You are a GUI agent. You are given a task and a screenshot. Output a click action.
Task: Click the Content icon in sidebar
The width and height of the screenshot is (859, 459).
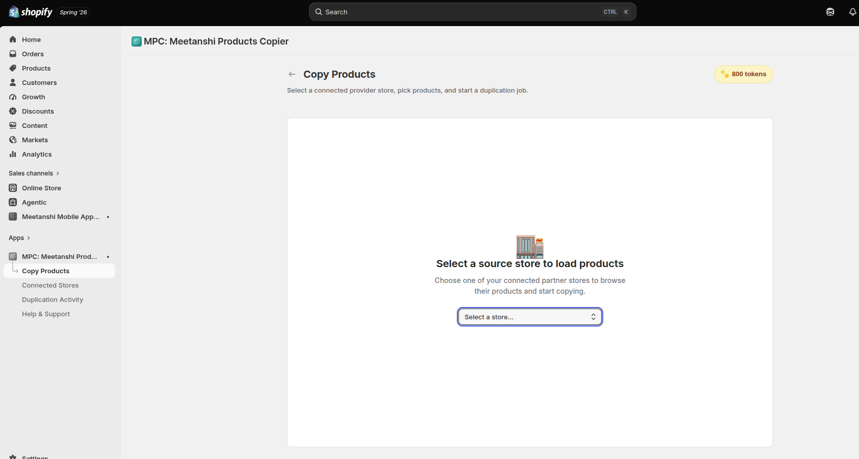(13, 125)
